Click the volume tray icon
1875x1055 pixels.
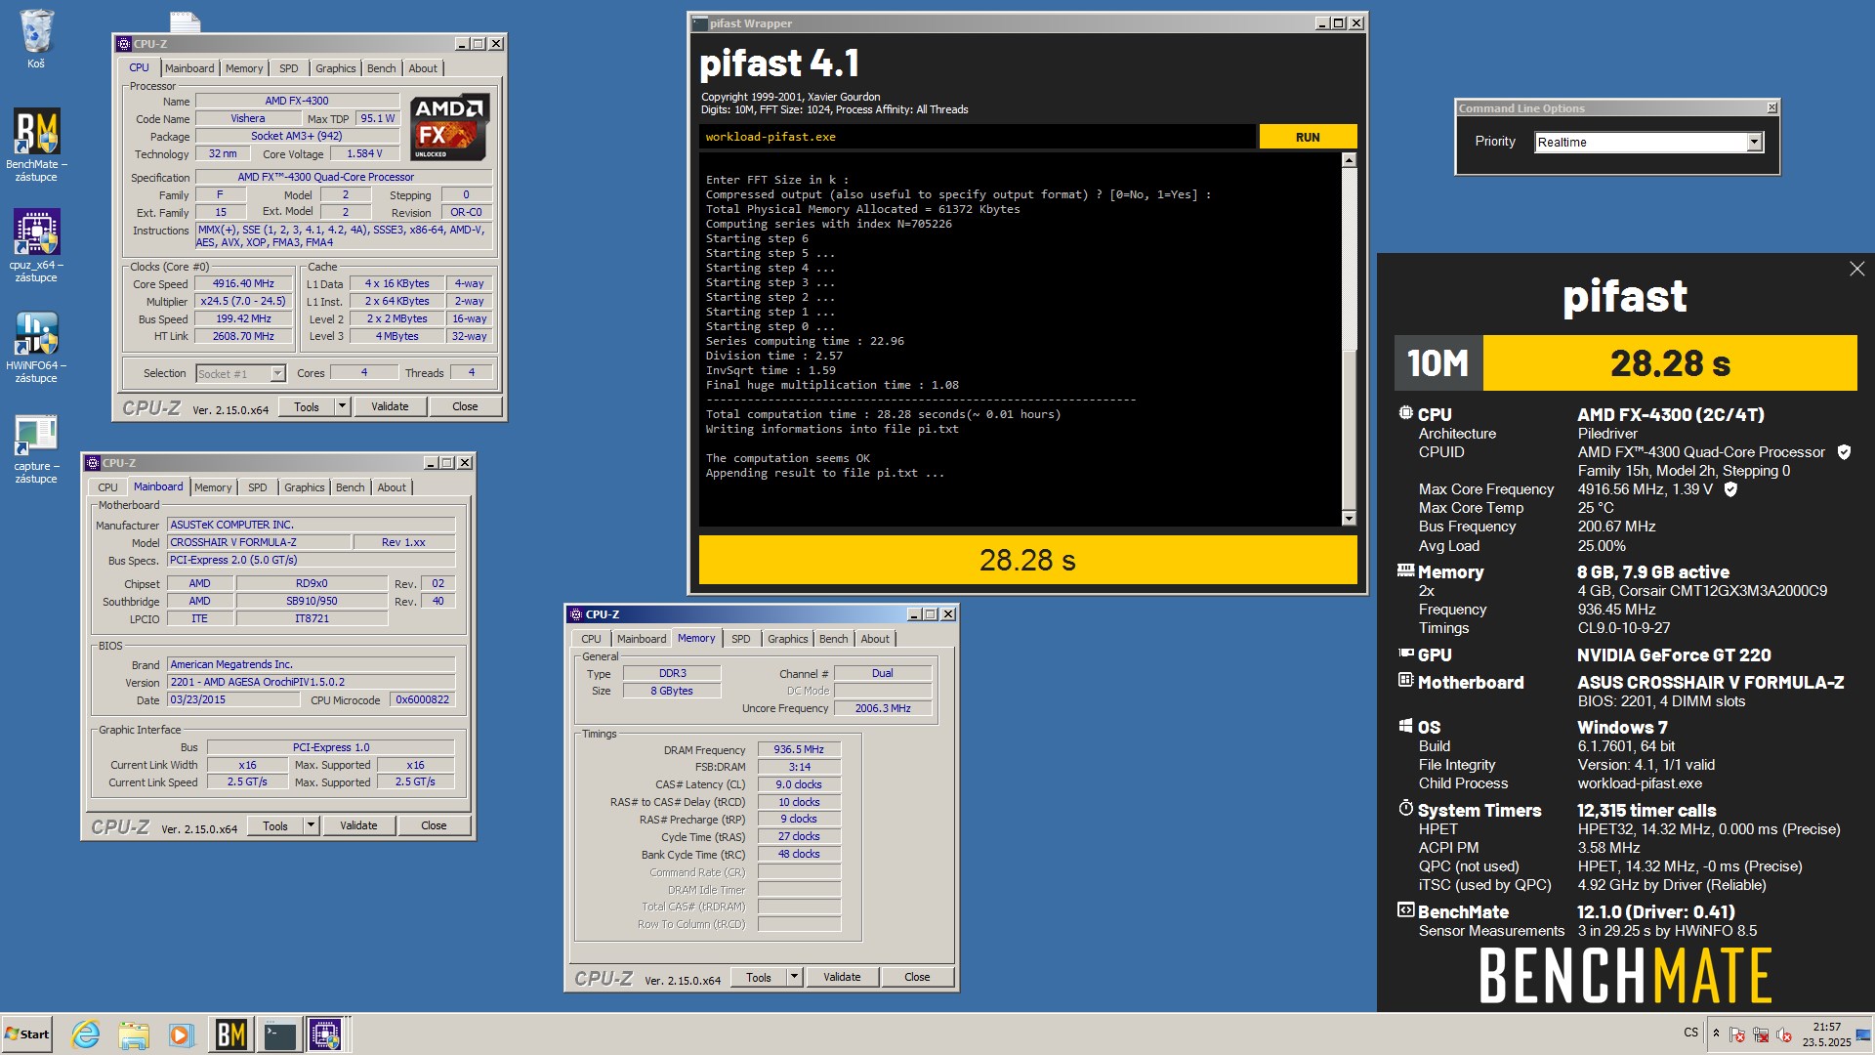point(1784,1034)
